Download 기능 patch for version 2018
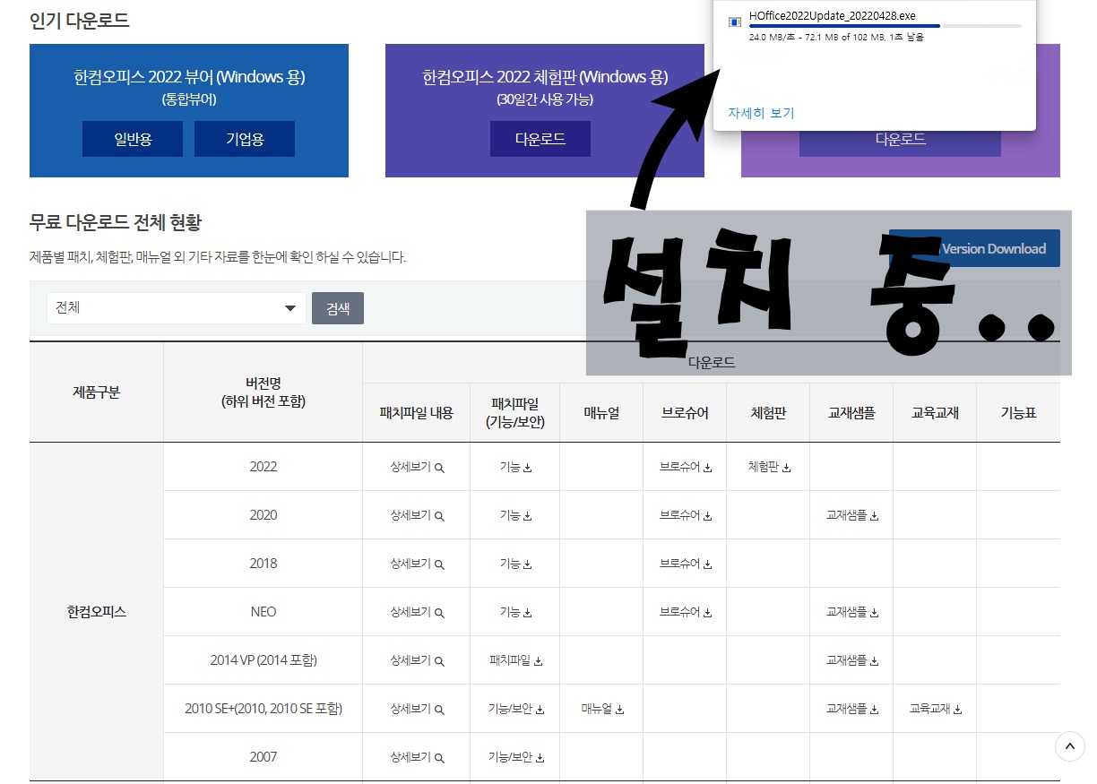Screen dimensions: 1097x784 click(515, 564)
